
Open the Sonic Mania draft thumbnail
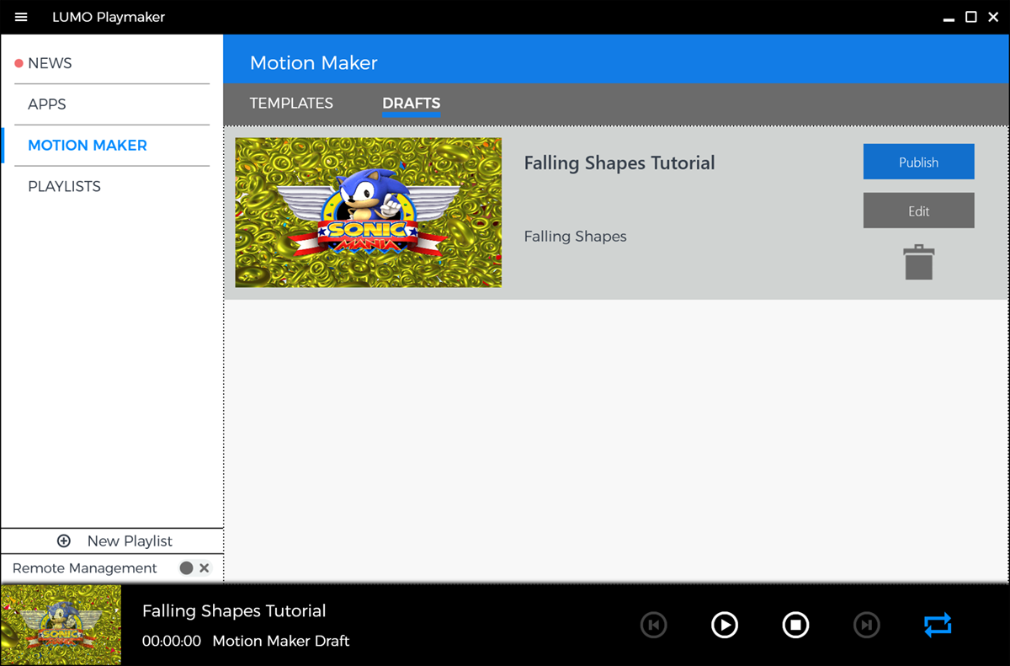click(x=368, y=212)
